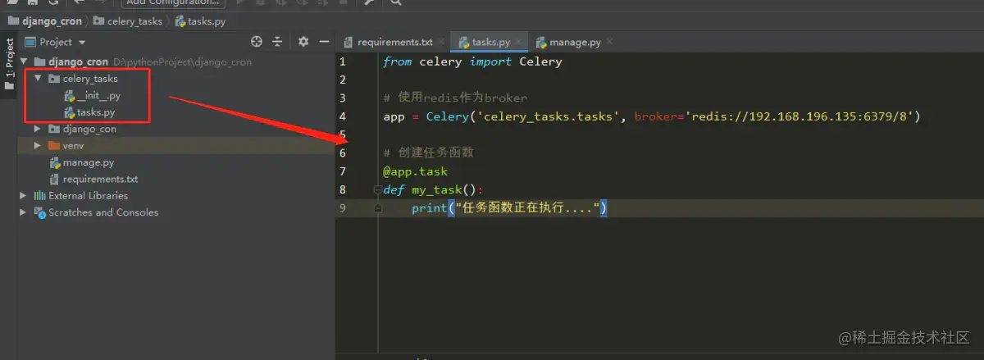984x360 pixels.
Task: Click the Python file icon beside __init__.py
Action: [x=70, y=96]
